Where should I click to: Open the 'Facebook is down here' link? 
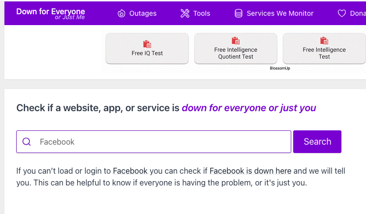(x=250, y=171)
